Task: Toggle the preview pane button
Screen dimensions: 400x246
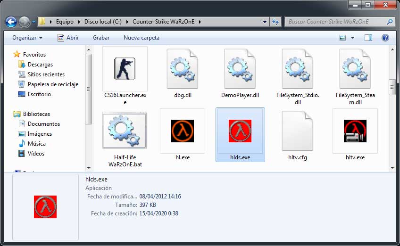Action: point(368,38)
